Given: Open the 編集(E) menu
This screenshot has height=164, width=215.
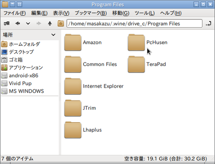Looking at the screenshot, I should pyautogui.click(x=39, y=13).
